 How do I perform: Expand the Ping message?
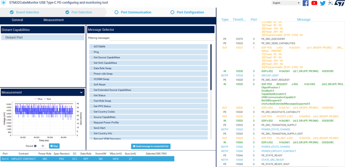(149, 52)
